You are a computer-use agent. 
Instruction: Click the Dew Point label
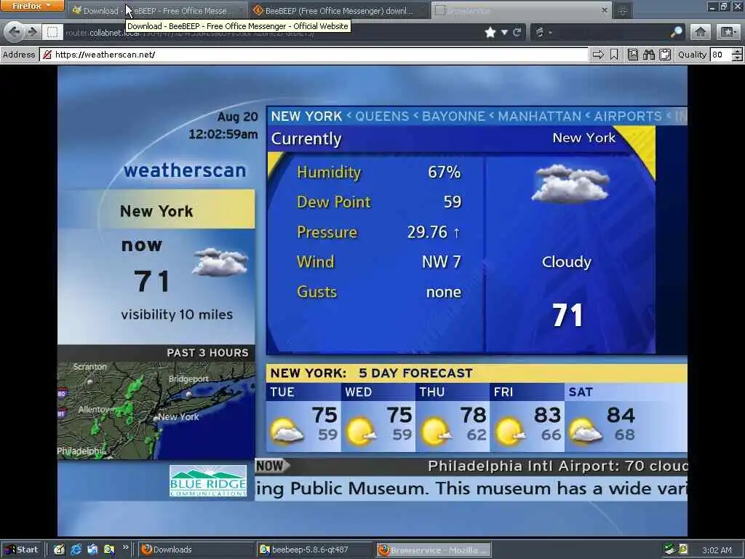pyautogui.click(x=333, y=202)
